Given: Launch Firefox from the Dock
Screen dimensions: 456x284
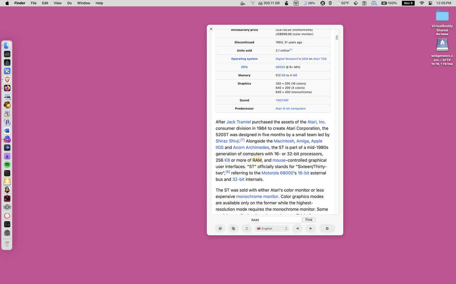Looking at the screenshot, I should (7, 88).
